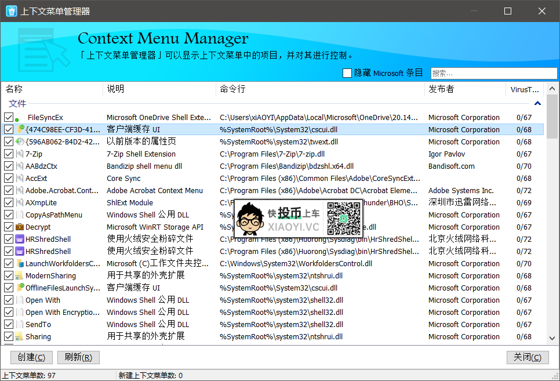Click into the search input field
The height and width of the screenshot is (381, 560).
pyautogui.click(x=493, y=73)
